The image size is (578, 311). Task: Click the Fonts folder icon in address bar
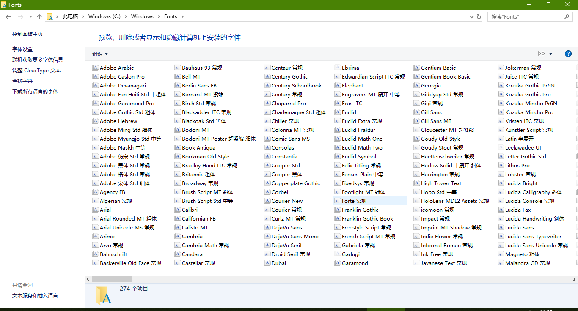(x=50, y=16)
